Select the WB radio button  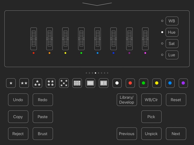tap(162, 21)
